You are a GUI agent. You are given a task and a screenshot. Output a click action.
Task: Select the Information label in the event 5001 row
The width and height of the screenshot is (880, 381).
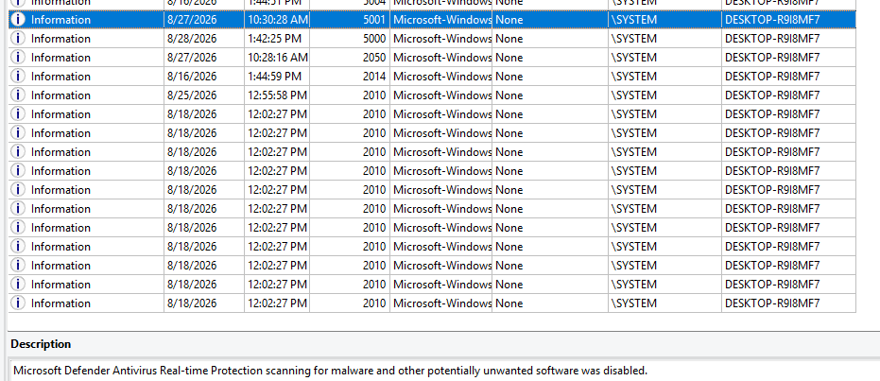pos(60,20)
